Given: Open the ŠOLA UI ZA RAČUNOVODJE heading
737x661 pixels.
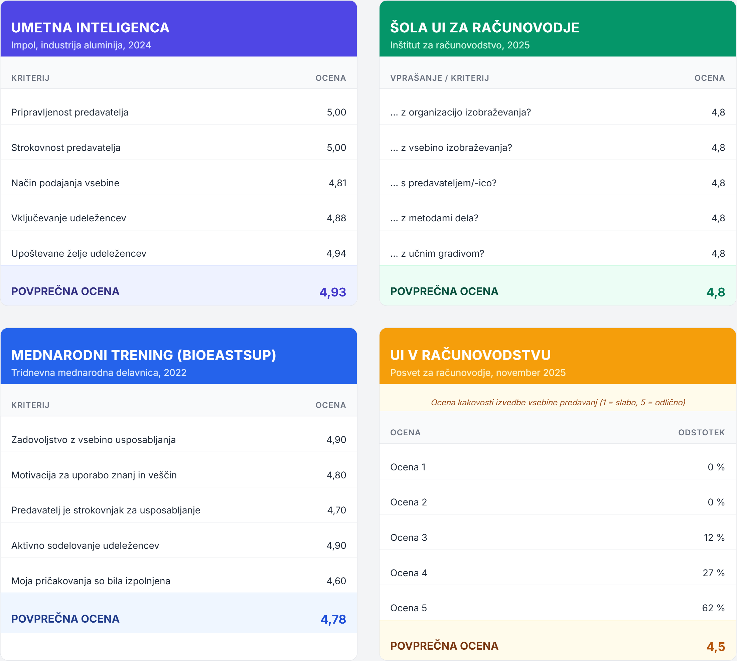Looking at the screenshot, I should point(484,28).
